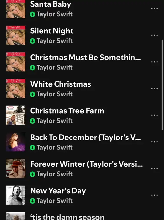Open three-dot menu for Christmas Tree Farm
The height and width of the screenshot is (220, 164).
[x=154, y=115]
